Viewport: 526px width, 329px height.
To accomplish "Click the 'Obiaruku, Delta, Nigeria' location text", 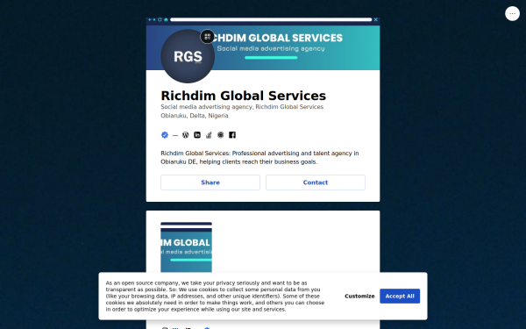I will click(195, 116).
